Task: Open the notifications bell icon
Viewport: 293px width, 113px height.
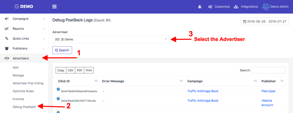Action: point(200,7)
